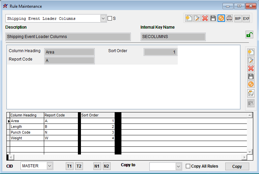This screenshot has height=174, width=259.
Task: Click the Edit record icon in side toolbar
Action: [x=251, y=60]
